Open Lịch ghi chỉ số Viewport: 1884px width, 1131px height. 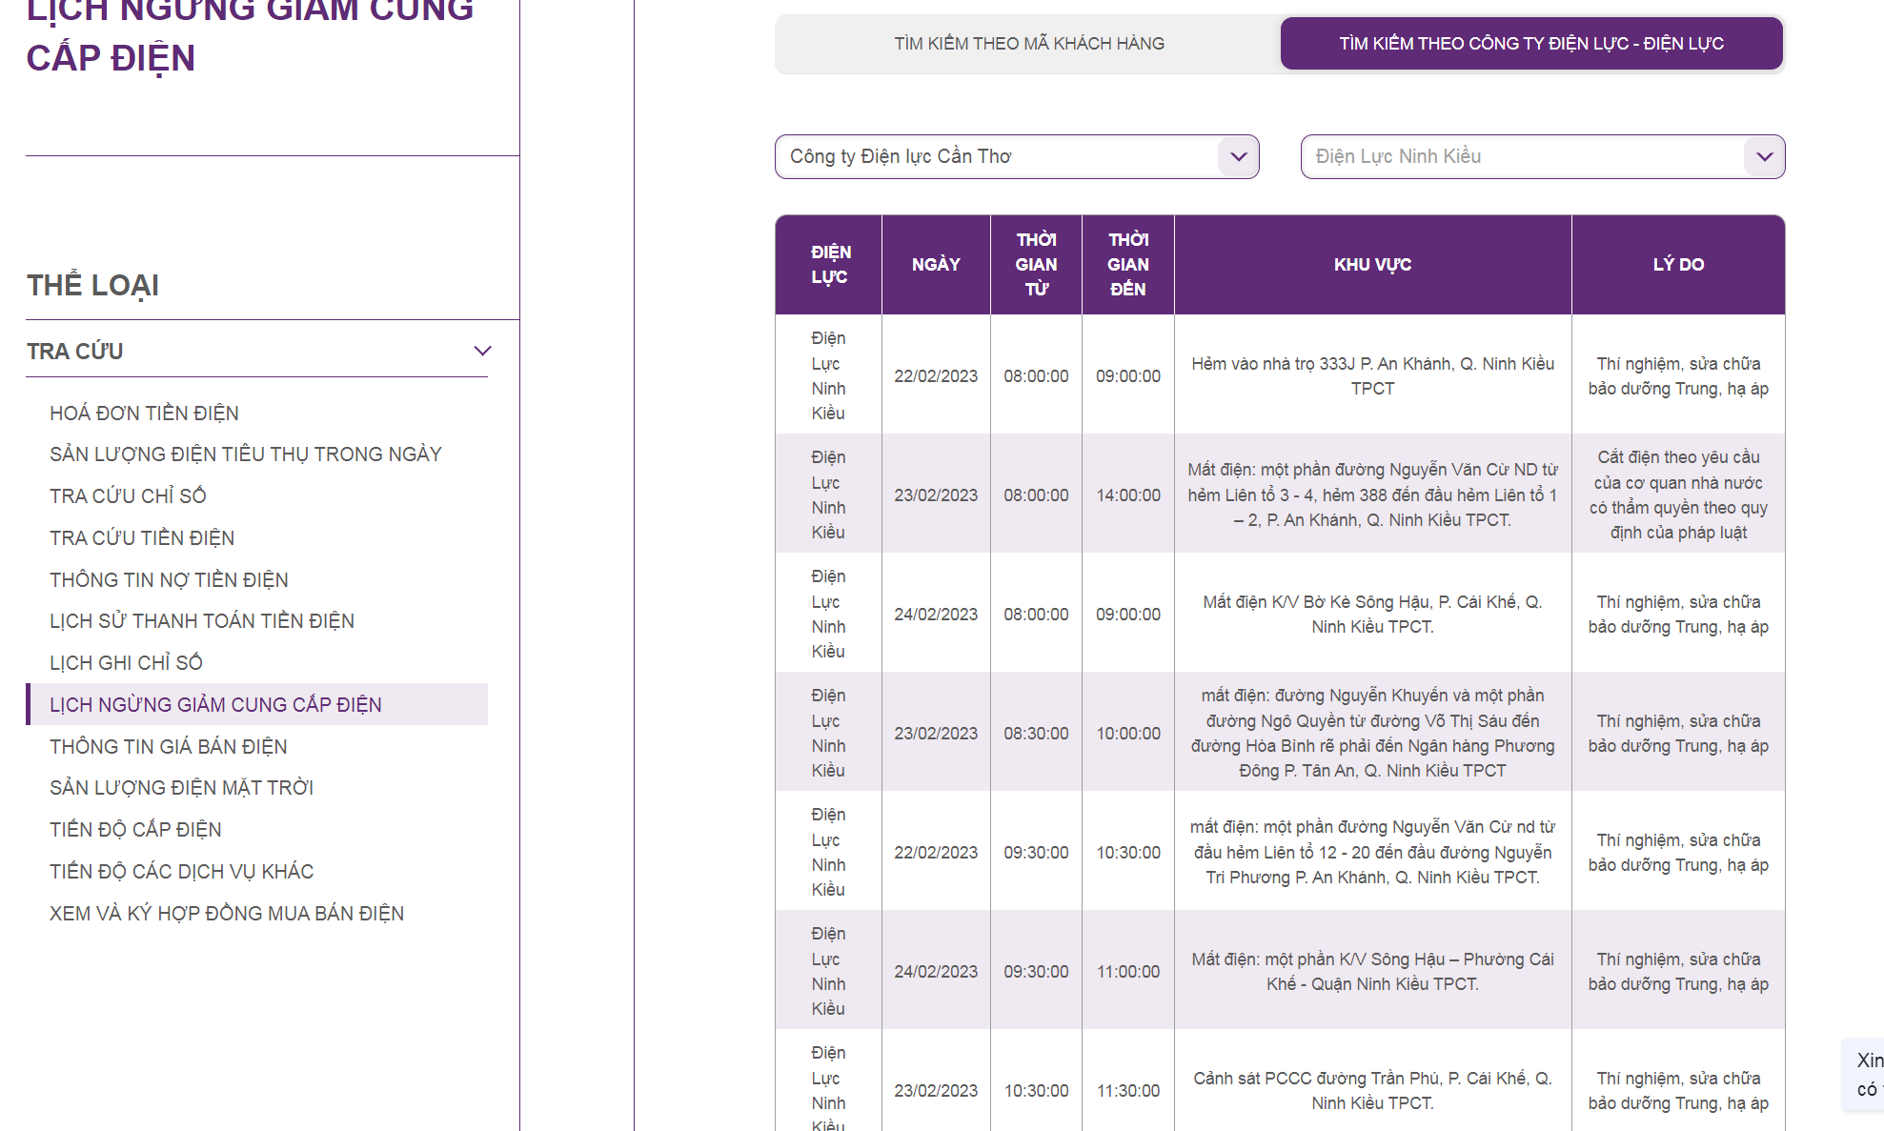coord(126,663)
